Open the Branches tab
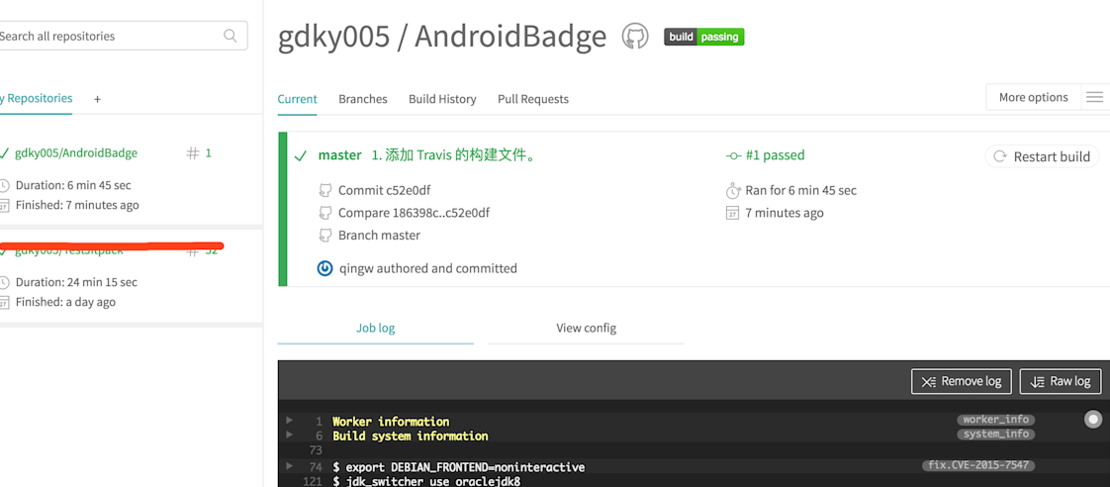 coord(362,99)
